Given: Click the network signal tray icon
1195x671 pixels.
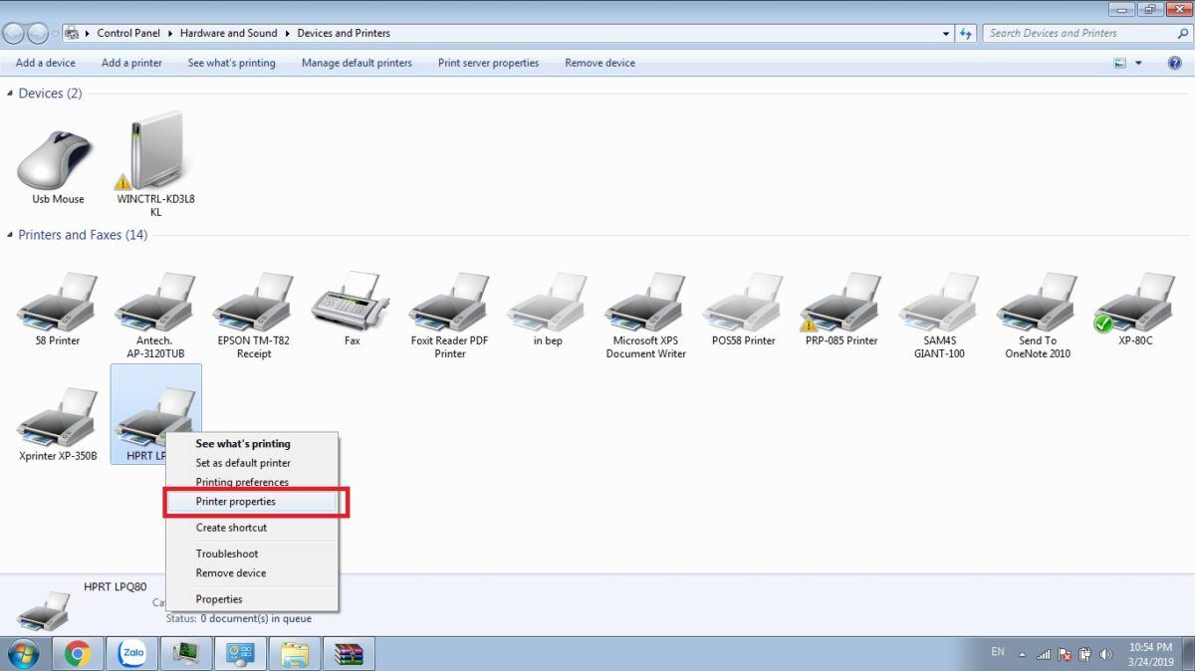Looking at the screenshot, I should click(1045, 654).
